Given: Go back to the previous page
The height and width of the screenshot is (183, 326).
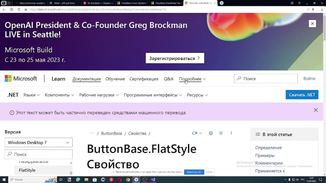Looking at the screenshot, I should click(x=4, y=9).
